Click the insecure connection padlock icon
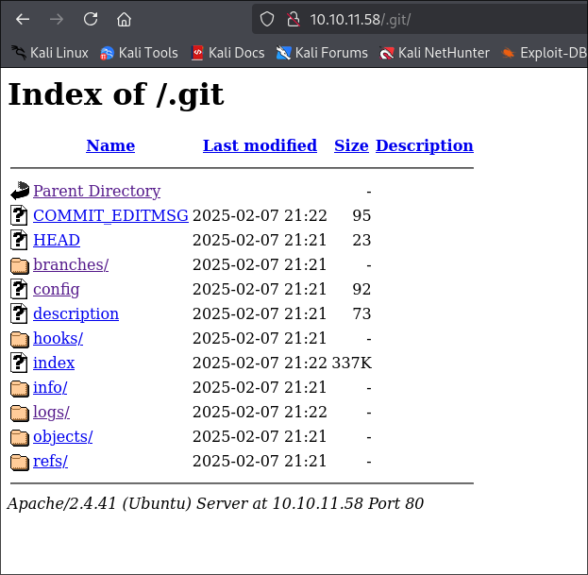 pyautogui.click(x=292, y=19)
